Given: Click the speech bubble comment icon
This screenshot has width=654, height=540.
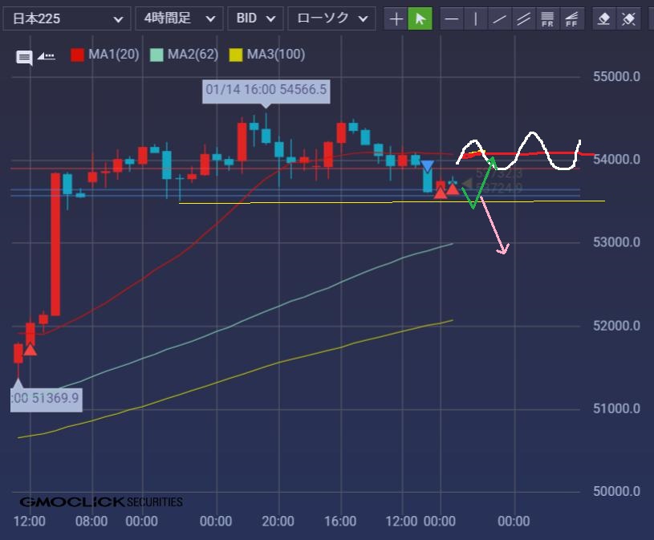Looking at the screenshot, I should pos(24,57).
